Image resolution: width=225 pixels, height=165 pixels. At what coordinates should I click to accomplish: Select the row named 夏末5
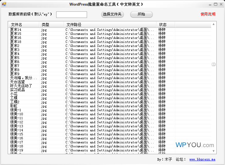[110, 58]
